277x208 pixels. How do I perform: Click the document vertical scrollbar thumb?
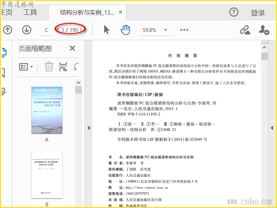click(264, 57)
